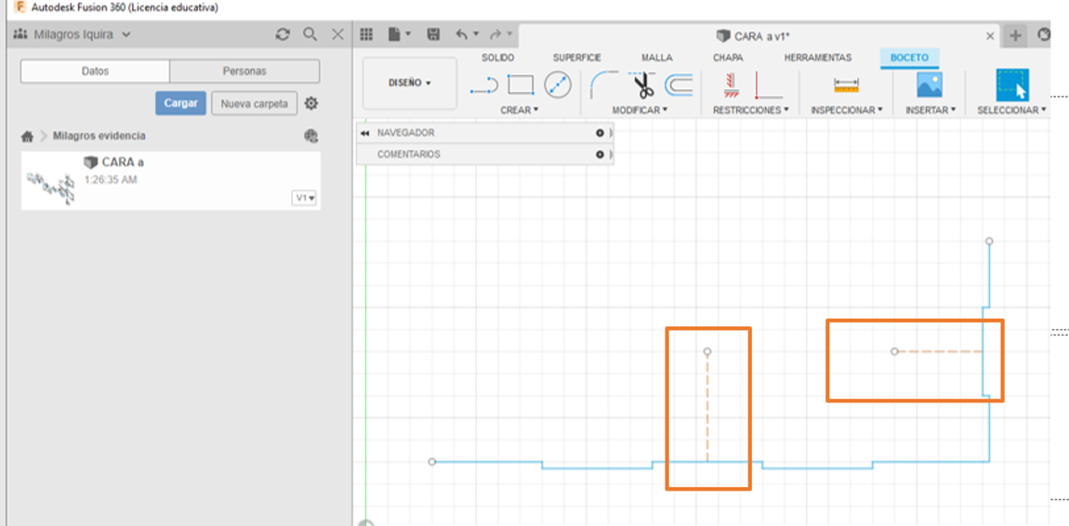Select the two-point Rectangle tool
This screenshot has width=1069, height=526.
pyautogui.click(x=521, y=85)
